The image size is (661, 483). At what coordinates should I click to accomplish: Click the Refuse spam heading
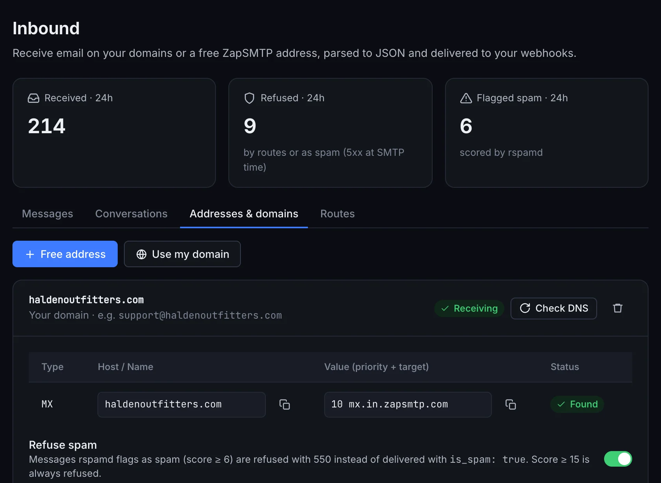pyautogui.click(x=63, y=445)
